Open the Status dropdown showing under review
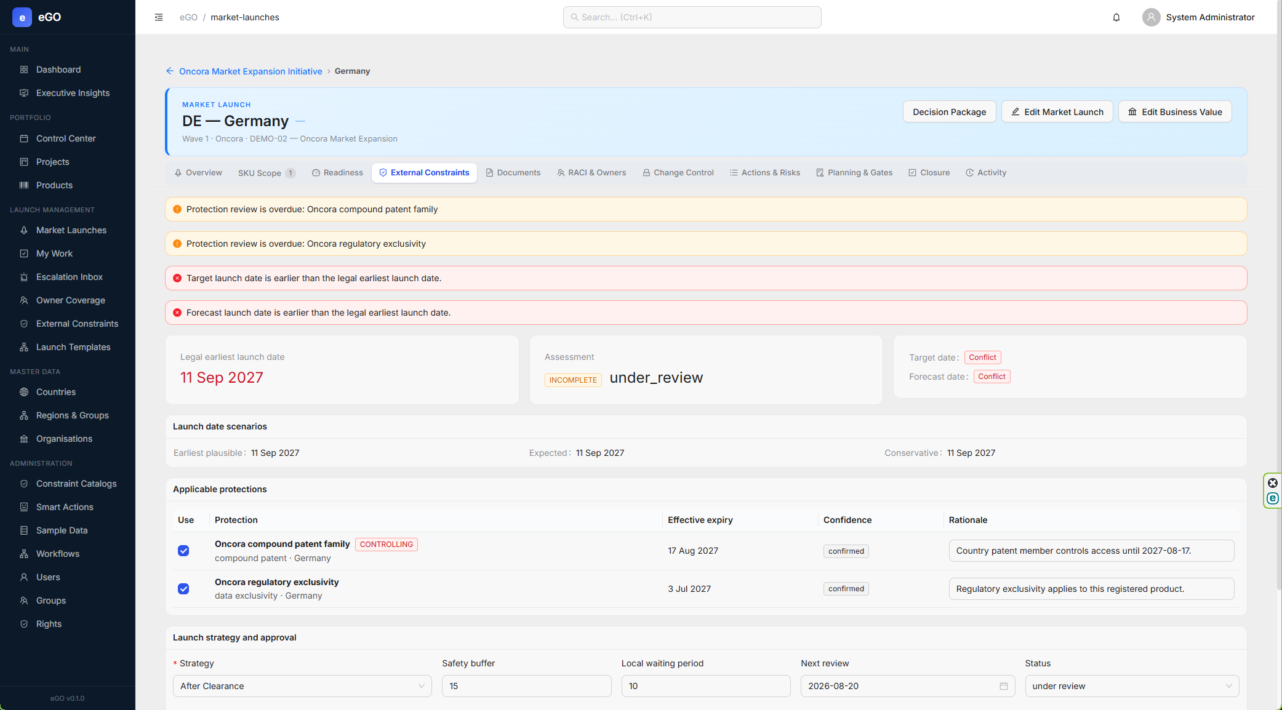The image size is (1282, 710). (1132, 686)
